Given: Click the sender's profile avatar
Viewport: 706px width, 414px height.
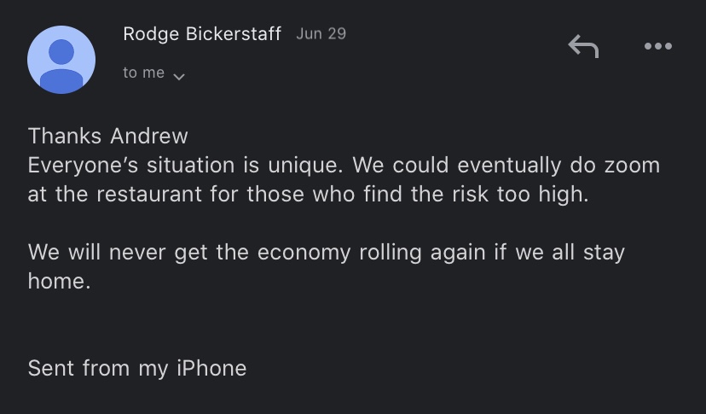Looking at the screenshot, I should 61,60.
